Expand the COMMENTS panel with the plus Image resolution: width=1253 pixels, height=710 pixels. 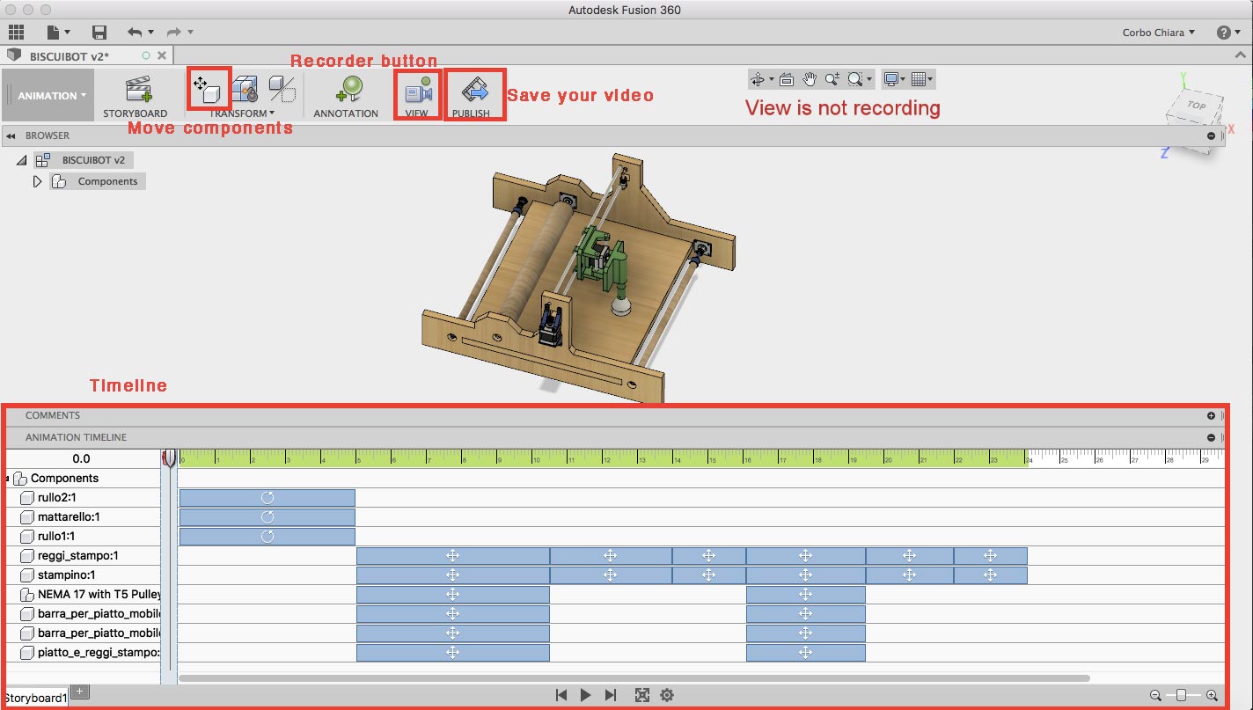point(1211,415)
